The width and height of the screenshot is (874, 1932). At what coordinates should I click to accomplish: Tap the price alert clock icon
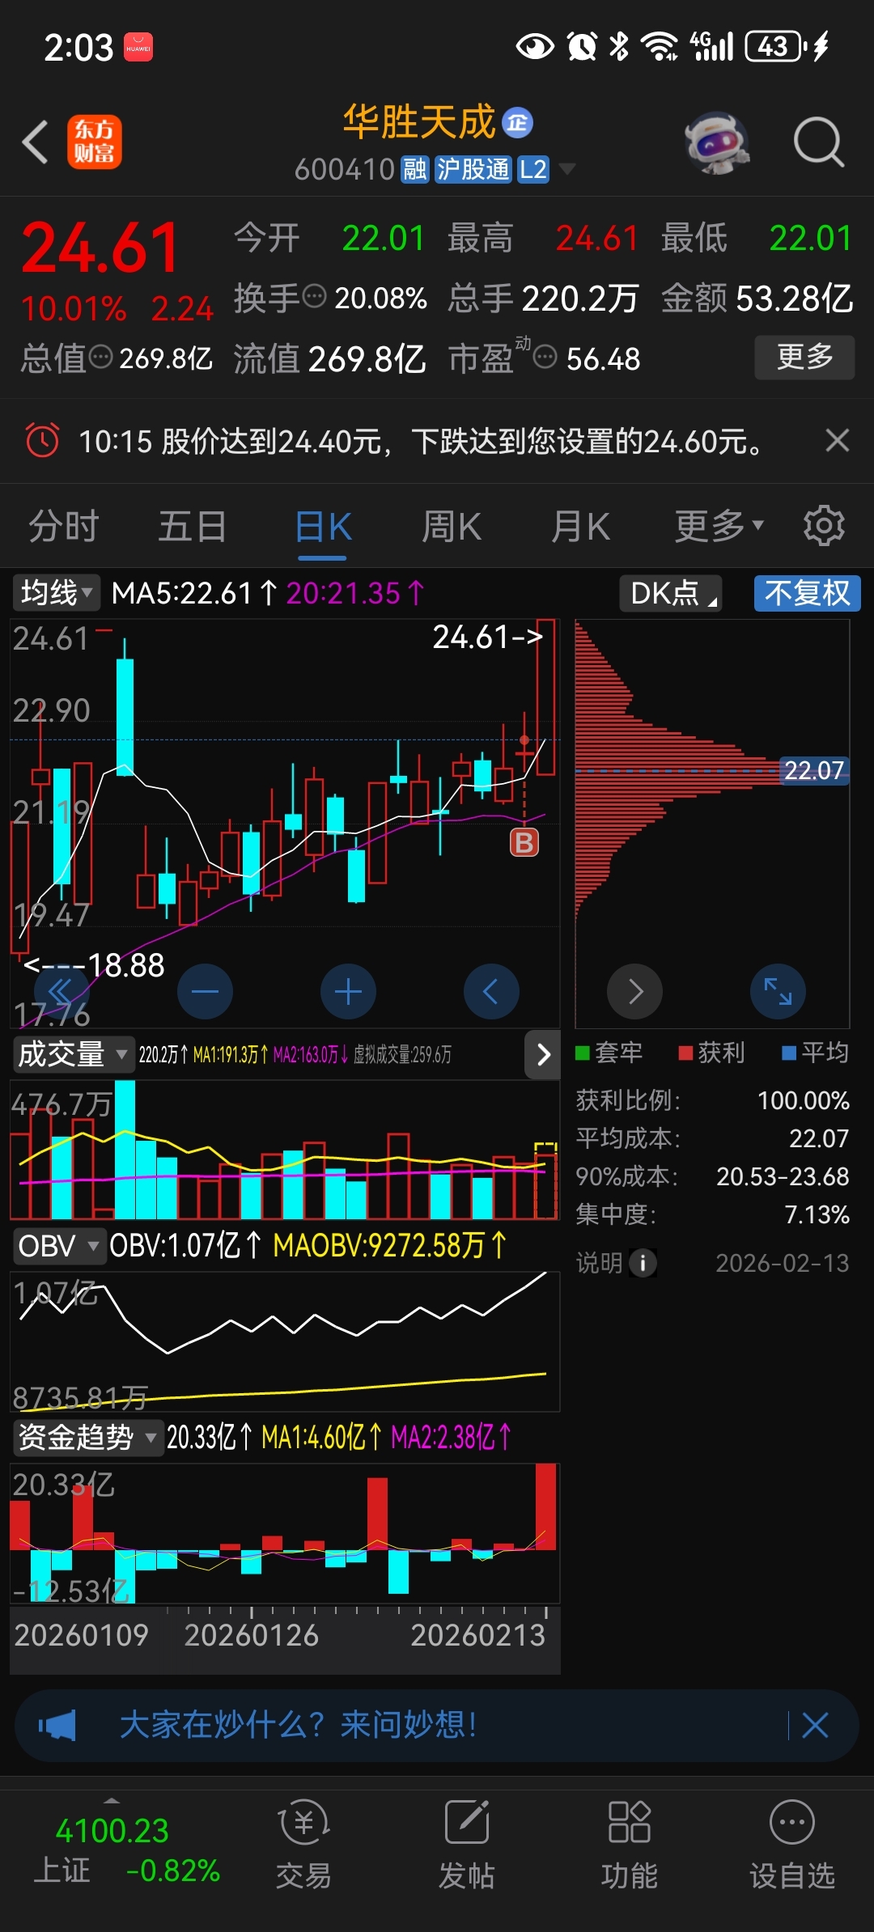[42, 441]
